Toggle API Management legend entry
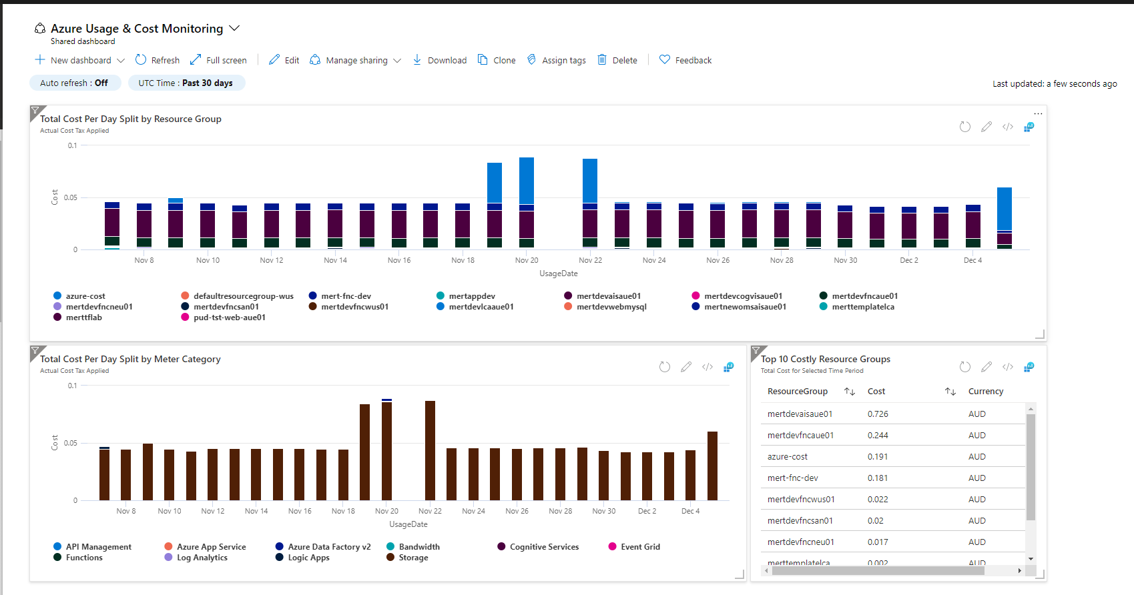This screenshot has width=1134, height=595. tap(92, 547)
